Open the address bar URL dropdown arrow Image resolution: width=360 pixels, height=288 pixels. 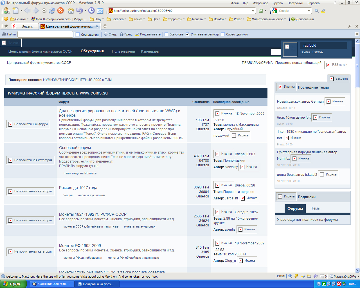click(x=253, y=11)
